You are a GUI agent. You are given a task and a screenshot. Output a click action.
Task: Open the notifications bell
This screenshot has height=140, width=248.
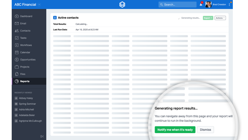[x=201, y=5]
